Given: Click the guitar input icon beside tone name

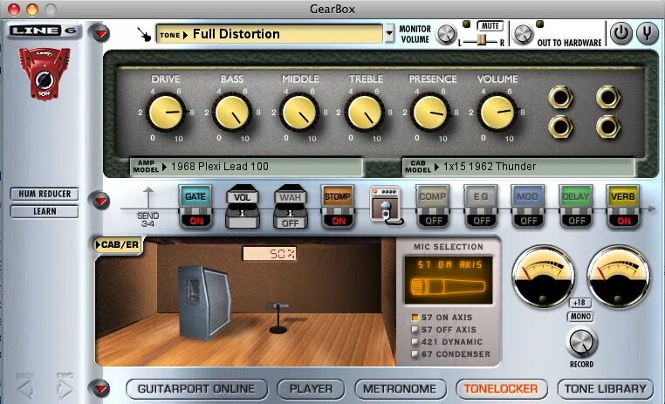Looking at the screenshot, I should [x=144, y=34].
